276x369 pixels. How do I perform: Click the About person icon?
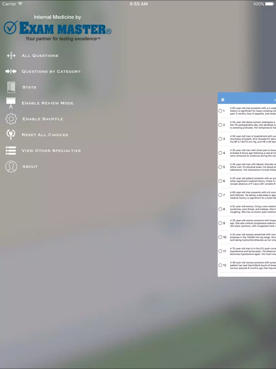[x=11, y=166]
